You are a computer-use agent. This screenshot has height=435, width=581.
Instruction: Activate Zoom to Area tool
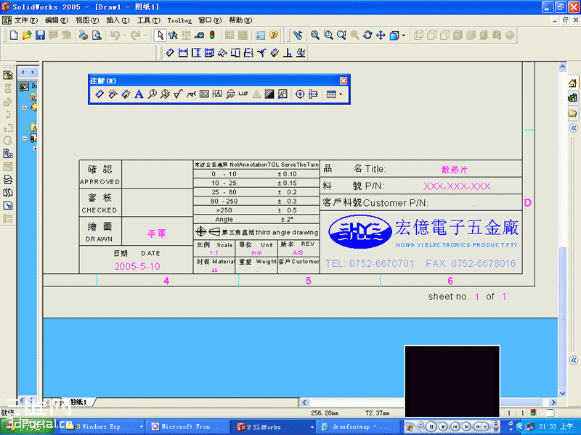328,35
